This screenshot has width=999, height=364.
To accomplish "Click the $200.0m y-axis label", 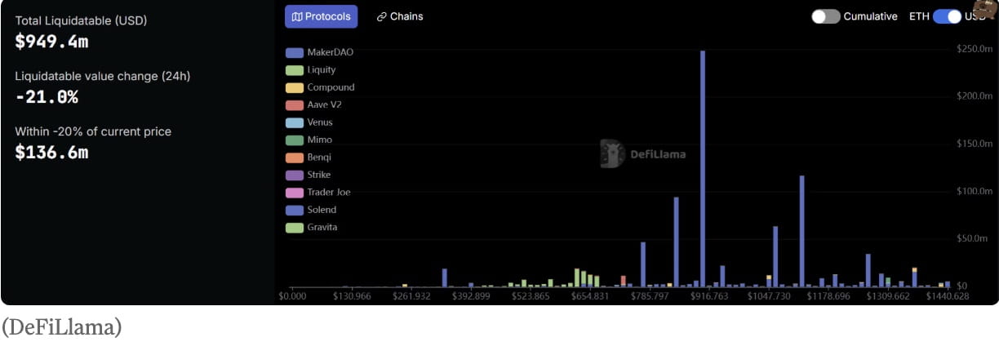I will coord(975,96).
